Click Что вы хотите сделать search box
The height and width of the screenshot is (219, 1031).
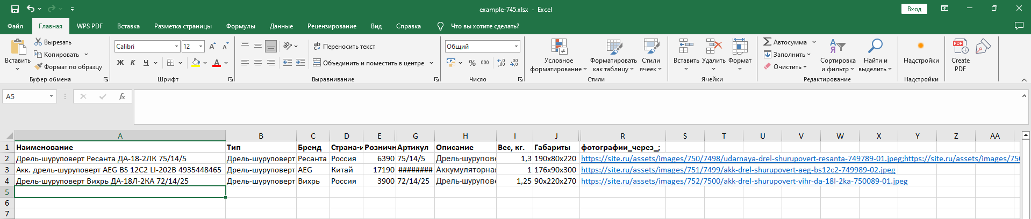485,26
